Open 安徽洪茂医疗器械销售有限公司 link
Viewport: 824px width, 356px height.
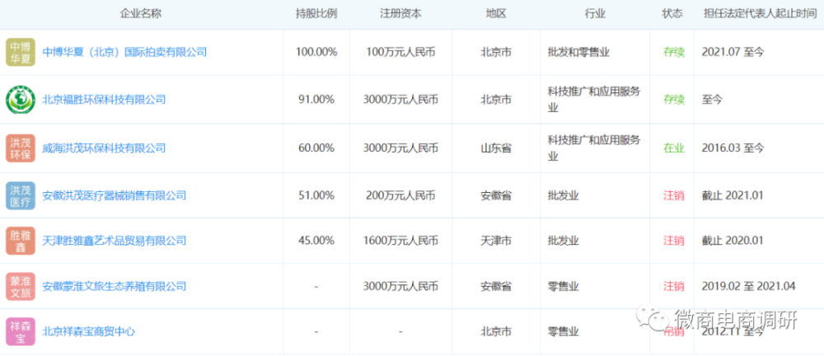coord(114,195)
